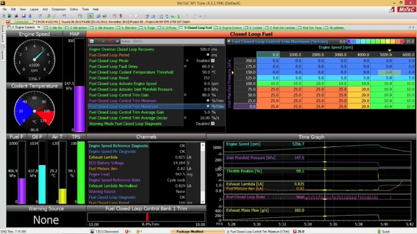Viewport: 417px width, 234px height.
Task: Click the blue monitor-with-arrow toolbar icon
Action: tap(98, 16)
